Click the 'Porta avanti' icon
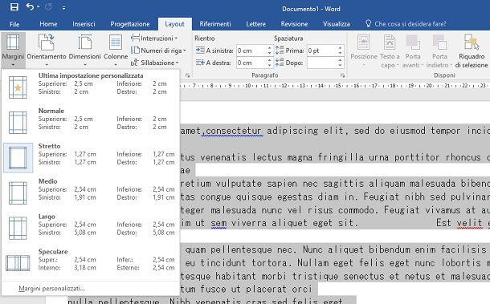Image resolution: width=490 pixels, height=304 pixels. (413, 43)
